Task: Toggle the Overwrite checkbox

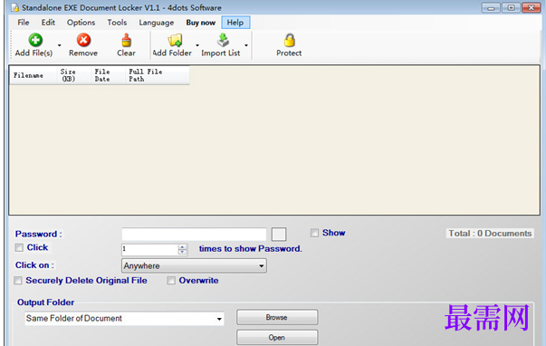Action: [171, 281]
